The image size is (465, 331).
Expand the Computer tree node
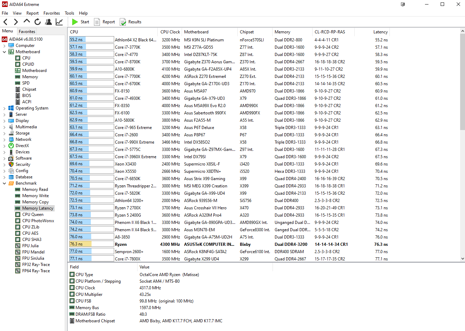pyautogui.click(x=4, y=46)
